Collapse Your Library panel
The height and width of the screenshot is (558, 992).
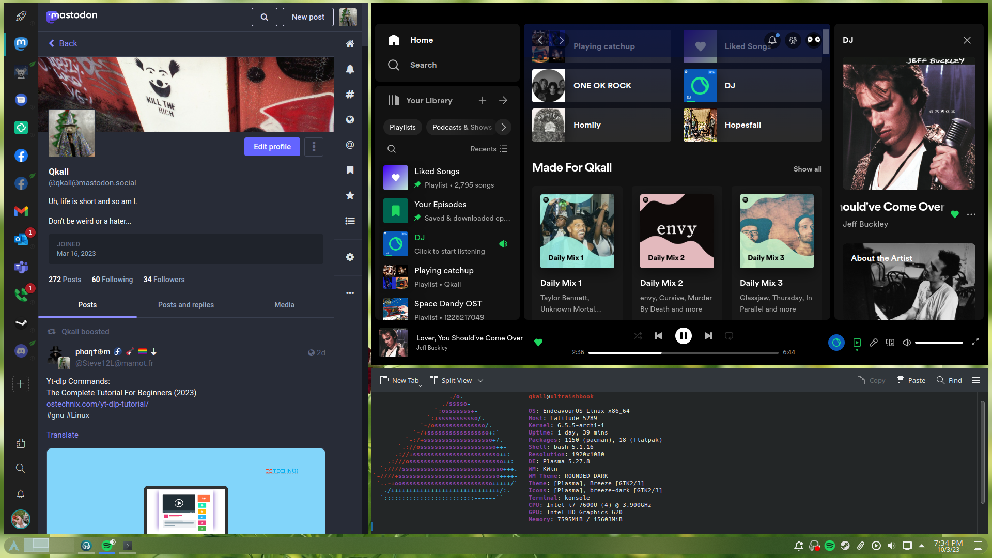point(394,100)
